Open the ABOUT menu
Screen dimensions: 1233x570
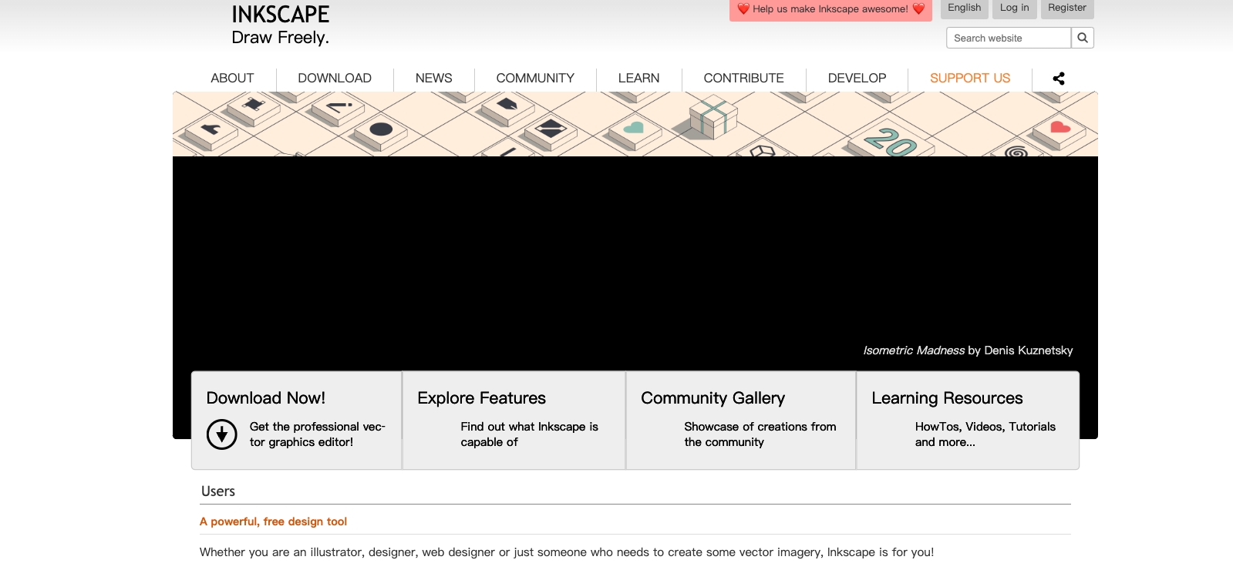[x=232, y=79]
